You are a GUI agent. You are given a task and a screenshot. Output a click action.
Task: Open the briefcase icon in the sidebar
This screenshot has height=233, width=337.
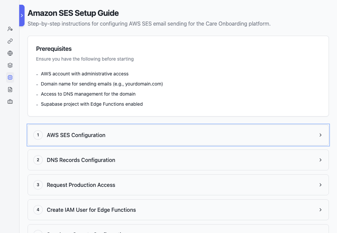click(x=10, y=102)
